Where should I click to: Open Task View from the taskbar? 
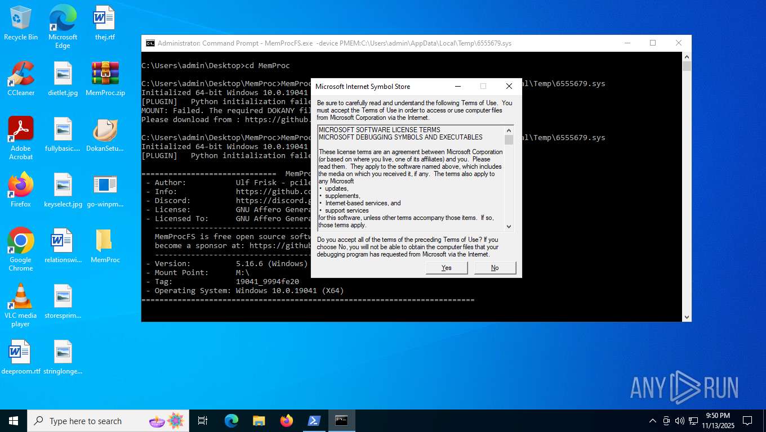[203, 421]
